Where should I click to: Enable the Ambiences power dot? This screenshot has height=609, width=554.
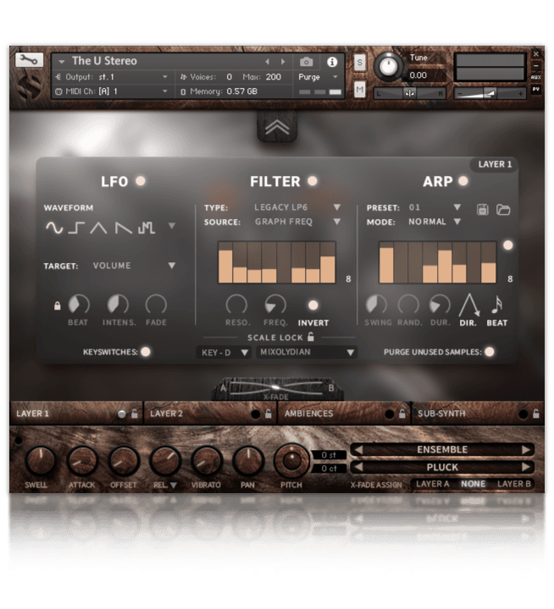[x=389, y=414]
